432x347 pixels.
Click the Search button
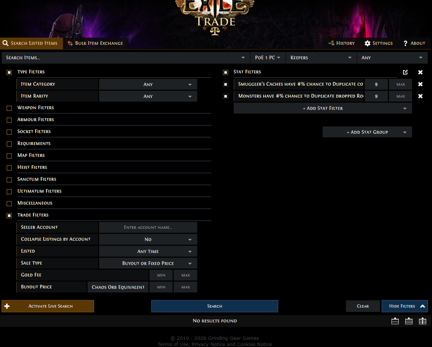[x=215, y=306]
